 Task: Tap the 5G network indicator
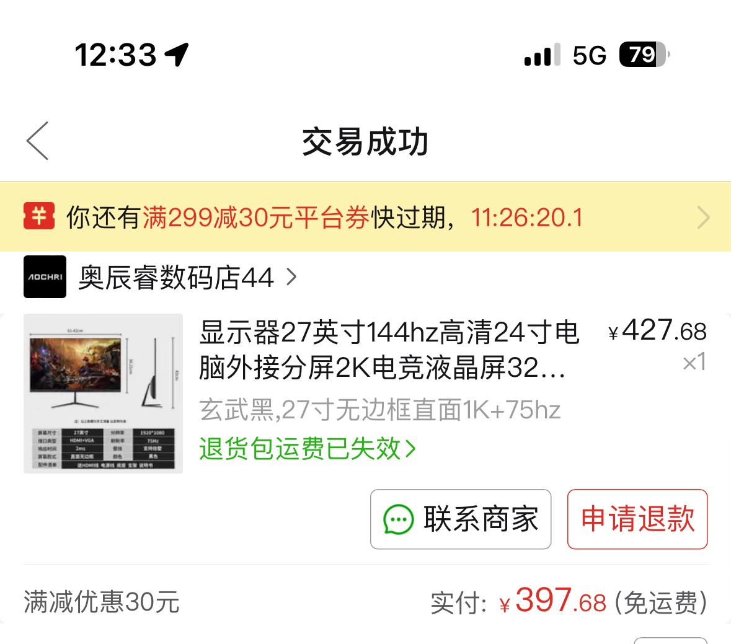click(589, 55)
